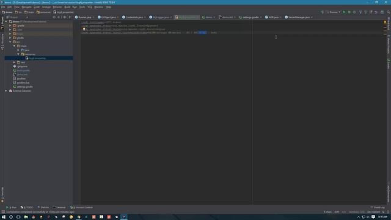Open the clock in the system tray
The image size is (391, 220).
pyautogui.click(x=383, y=217)
